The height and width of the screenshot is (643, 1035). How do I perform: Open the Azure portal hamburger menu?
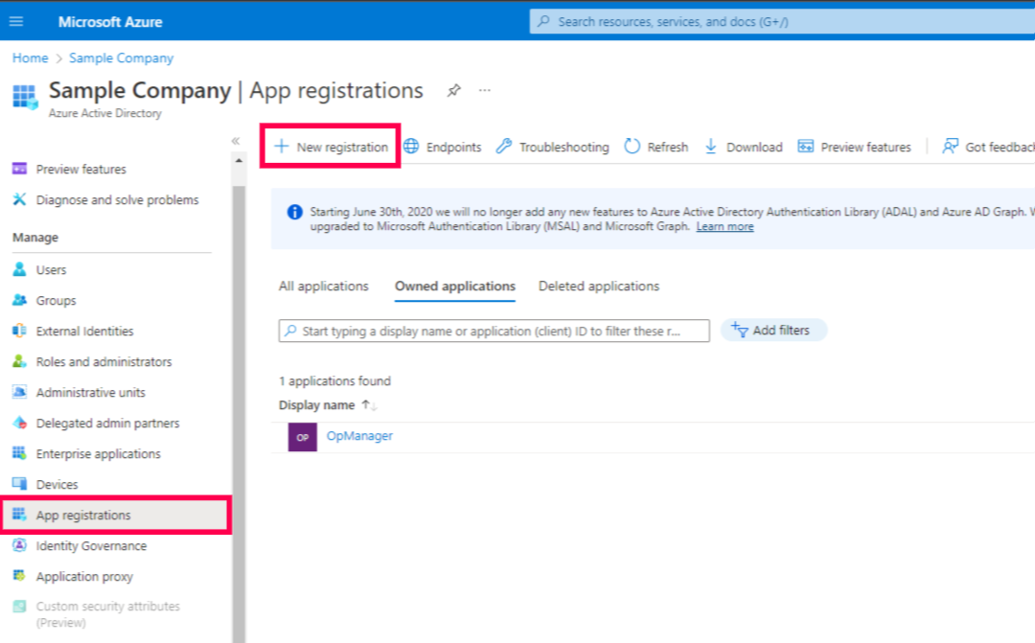click(x=17, y=21)
